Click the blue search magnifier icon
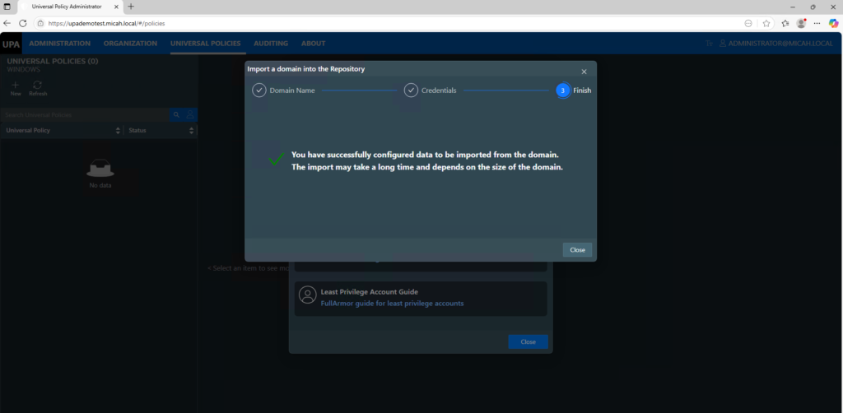843x413 pixels. pyautogui.click(x=176, y=115)
